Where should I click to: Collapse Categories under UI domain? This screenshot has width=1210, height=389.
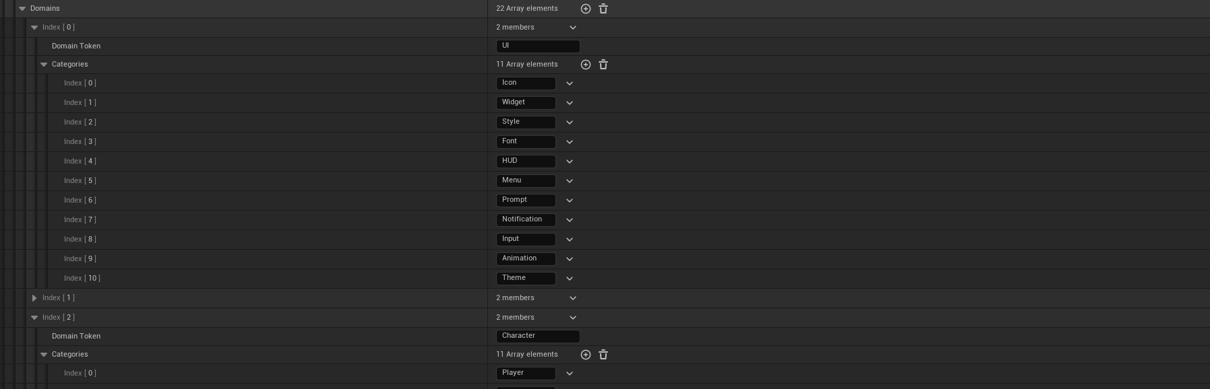[44, 65]
